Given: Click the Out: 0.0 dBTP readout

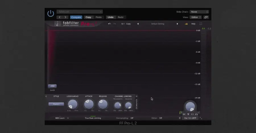Looking at the screenshot, I should pos(190,118).
